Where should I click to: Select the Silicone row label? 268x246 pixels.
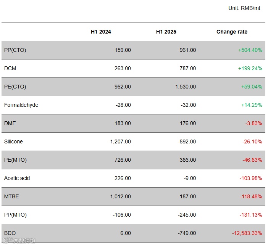click(13, 141)
